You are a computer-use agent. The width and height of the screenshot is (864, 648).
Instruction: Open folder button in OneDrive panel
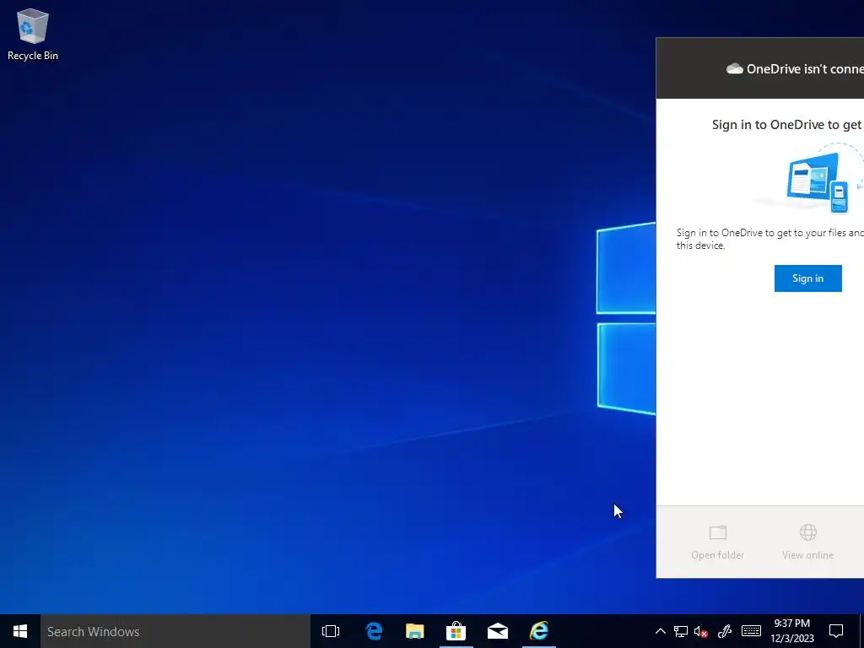[x=717, y=543]
